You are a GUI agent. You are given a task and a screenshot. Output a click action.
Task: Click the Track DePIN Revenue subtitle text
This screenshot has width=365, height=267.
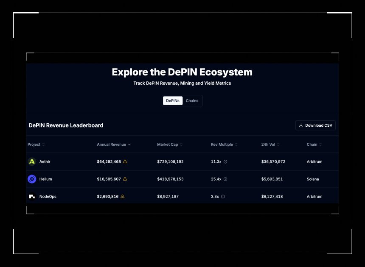point(182,83)
